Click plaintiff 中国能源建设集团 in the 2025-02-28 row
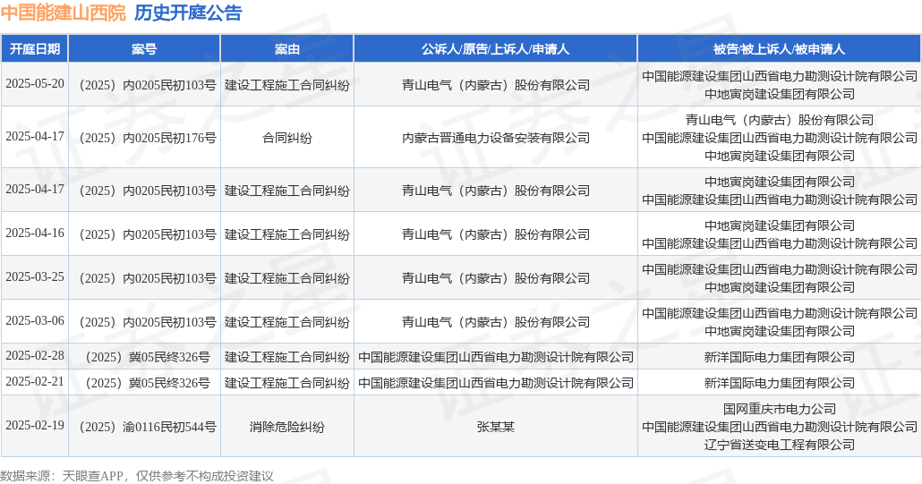This screenshot has height=484, width=922. tap(496, 357)
